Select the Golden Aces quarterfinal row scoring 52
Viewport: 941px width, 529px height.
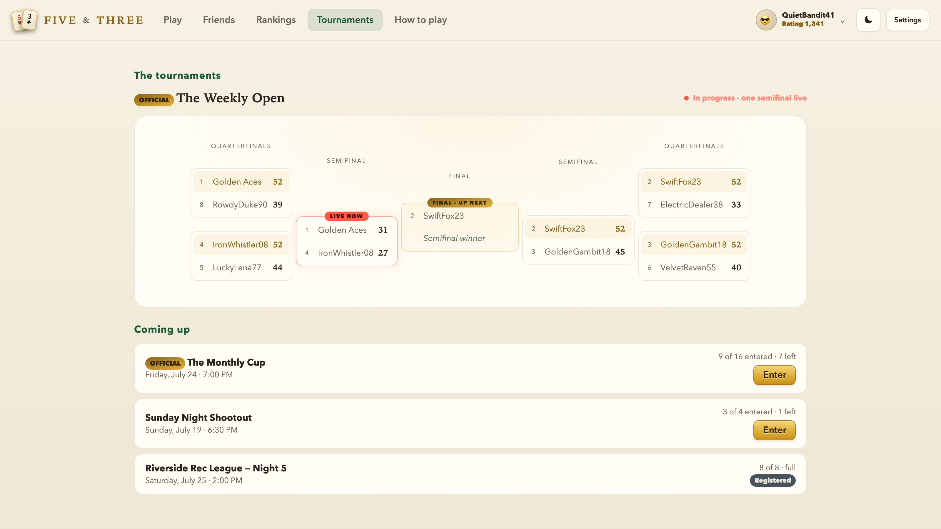241,182
